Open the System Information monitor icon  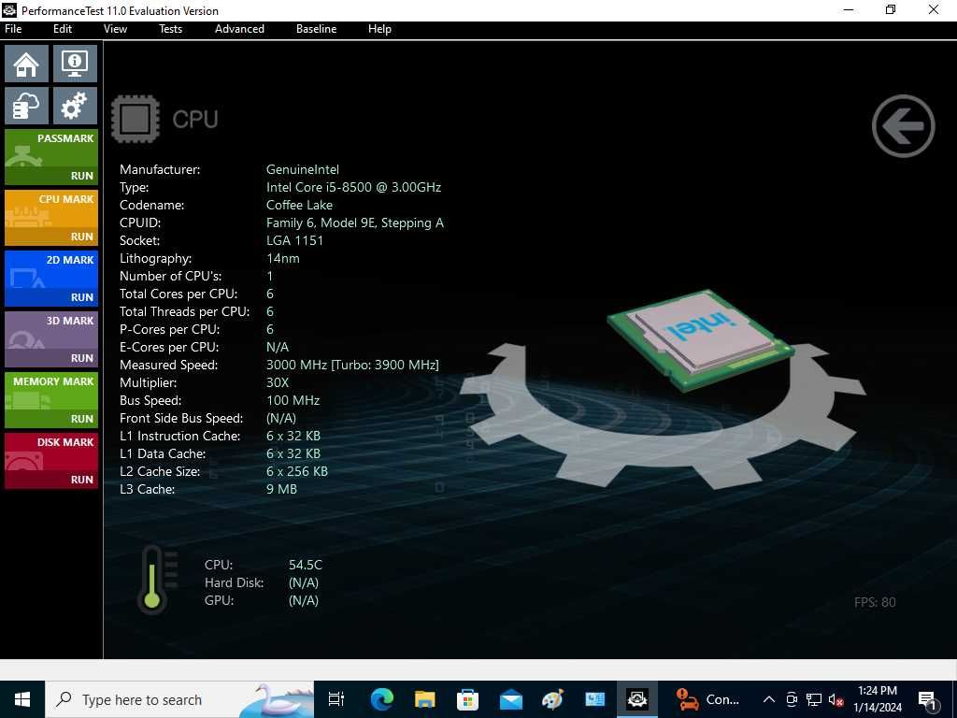[75, 64]
